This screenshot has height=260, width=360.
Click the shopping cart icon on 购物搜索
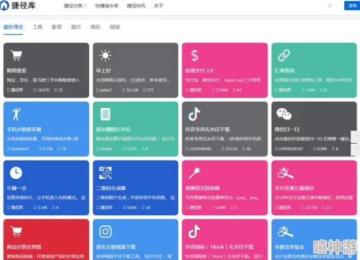pyautogui.click(x=16, y=55)
